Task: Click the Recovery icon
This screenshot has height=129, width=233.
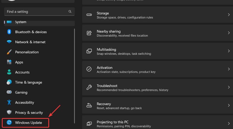Action: pos(89,105)
